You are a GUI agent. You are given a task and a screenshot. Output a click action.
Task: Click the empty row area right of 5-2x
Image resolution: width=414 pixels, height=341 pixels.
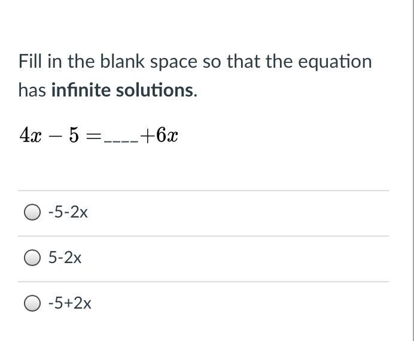235,259
